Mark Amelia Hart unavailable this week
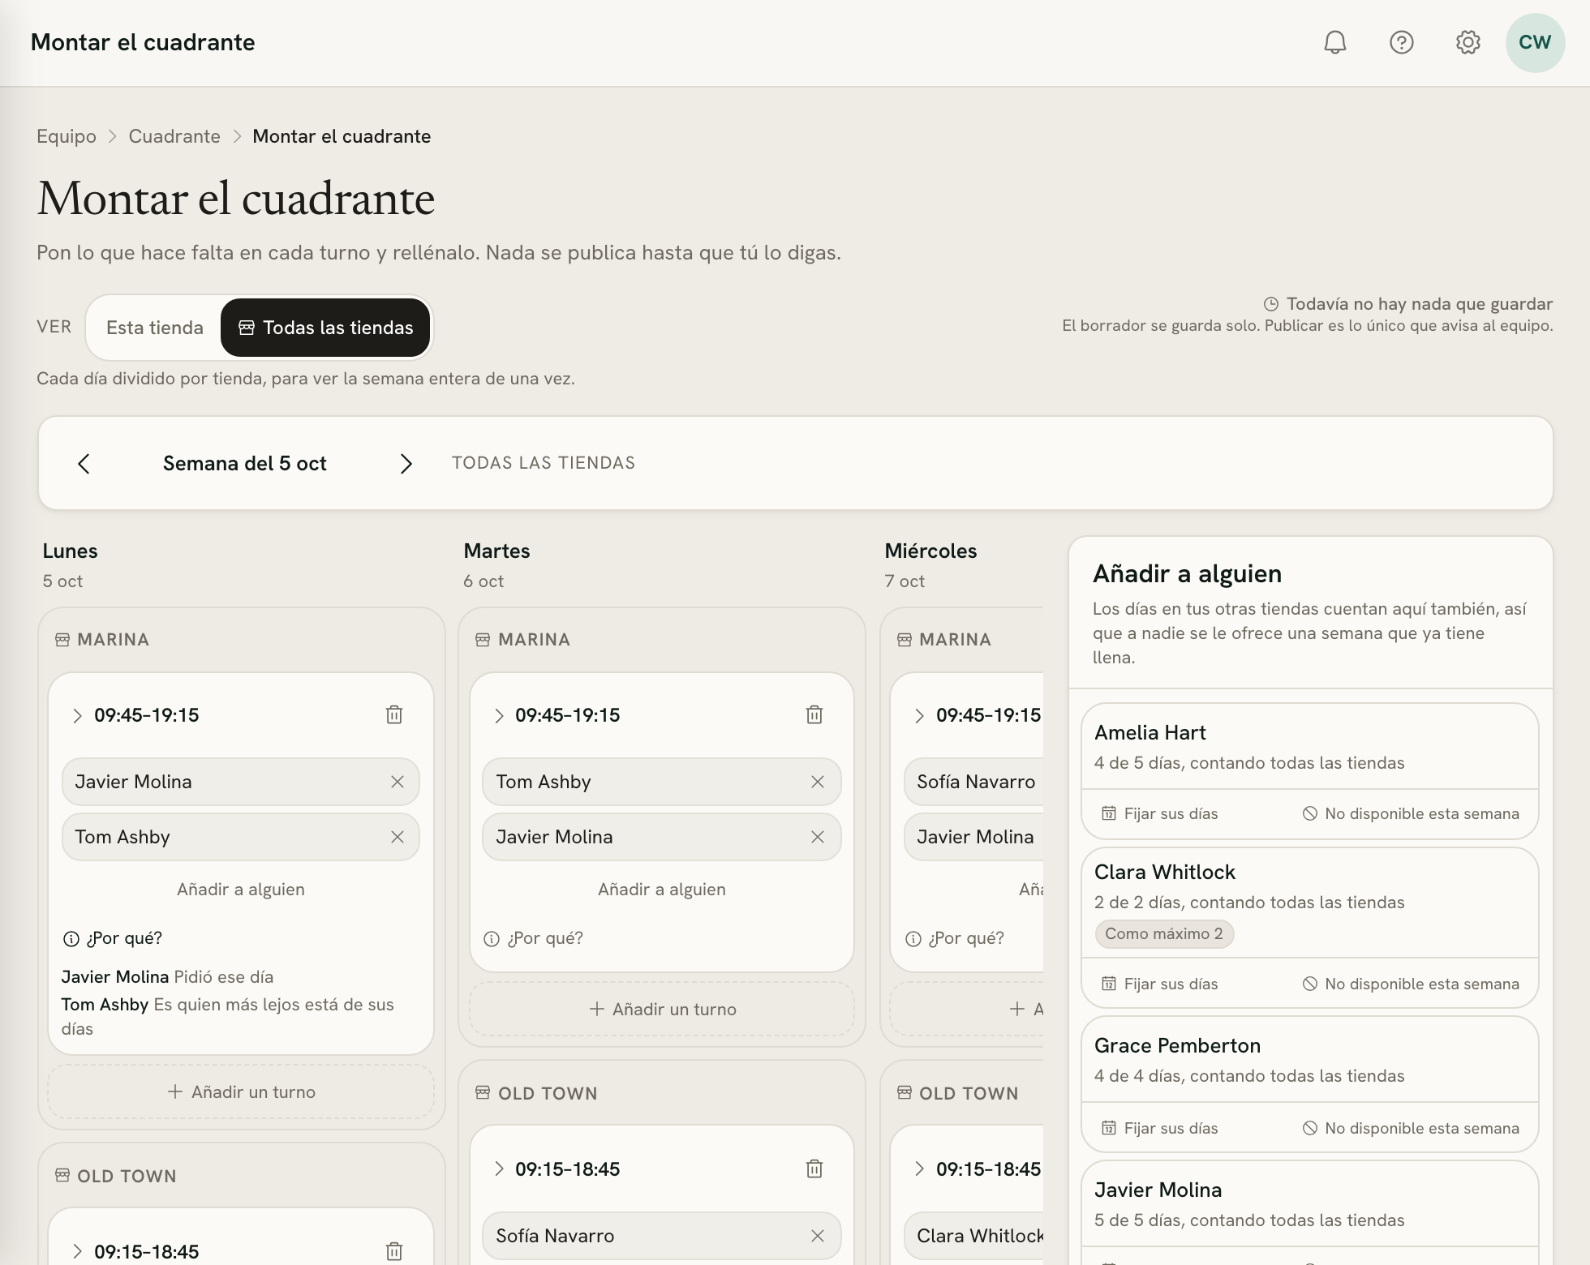 [1411, 813]
